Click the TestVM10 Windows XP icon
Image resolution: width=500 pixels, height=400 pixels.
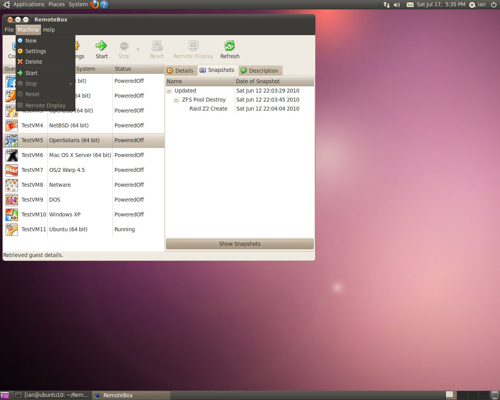point(12,214)
